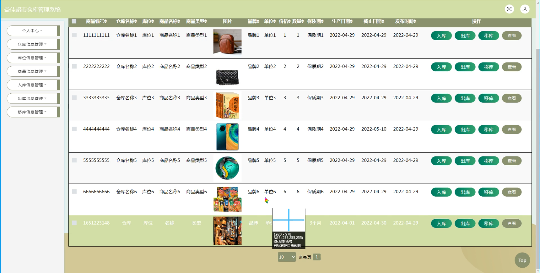The width and height of the screenshot is (540, 273).
Task: Click 移库 for product 5555555555
Action: [x=489, y=161]
